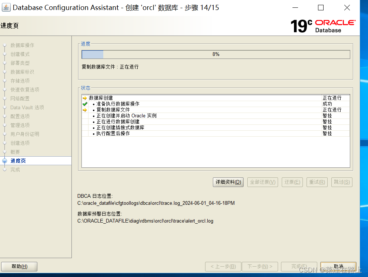Select the 网络配置 step in the sidebar

click(x=20, y=99)
